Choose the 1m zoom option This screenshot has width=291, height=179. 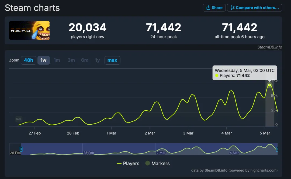point(57,60)
